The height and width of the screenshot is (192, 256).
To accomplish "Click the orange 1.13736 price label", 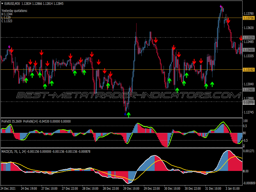I will coord(249,18).
